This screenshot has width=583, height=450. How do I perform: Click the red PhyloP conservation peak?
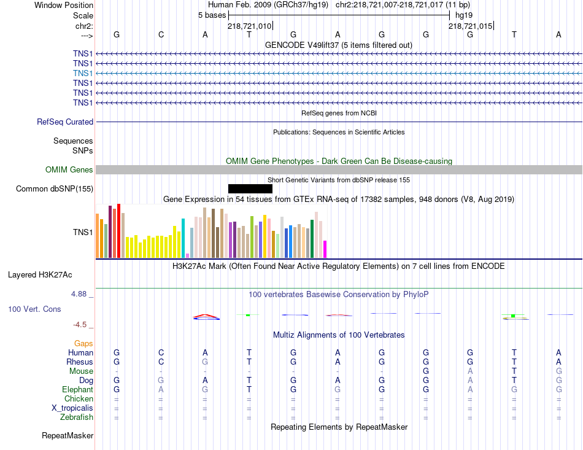point(206,317)
